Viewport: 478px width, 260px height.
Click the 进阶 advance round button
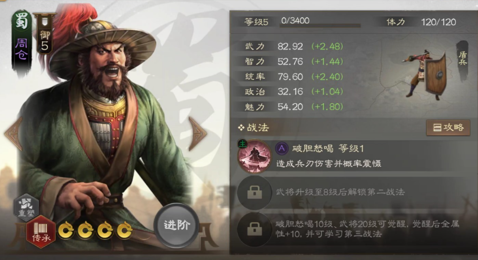177,225
